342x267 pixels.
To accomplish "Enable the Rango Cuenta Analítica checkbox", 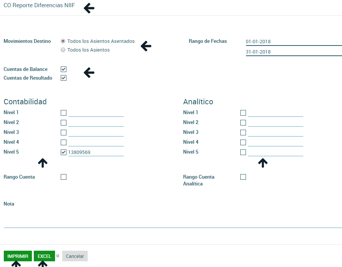I will 243,177.
